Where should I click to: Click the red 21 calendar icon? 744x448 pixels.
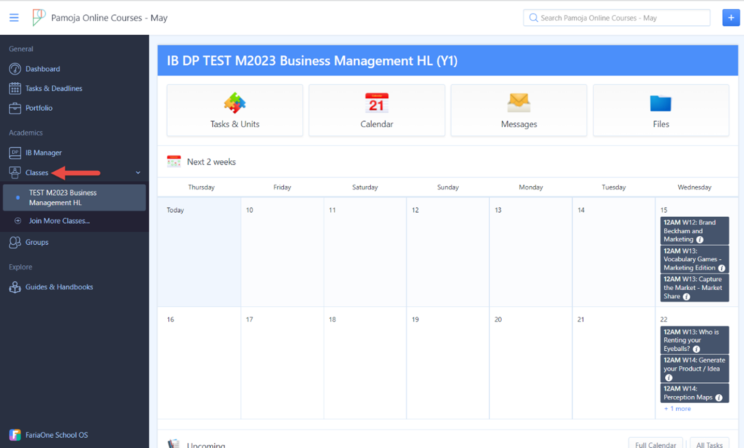(x=376, y=103)
